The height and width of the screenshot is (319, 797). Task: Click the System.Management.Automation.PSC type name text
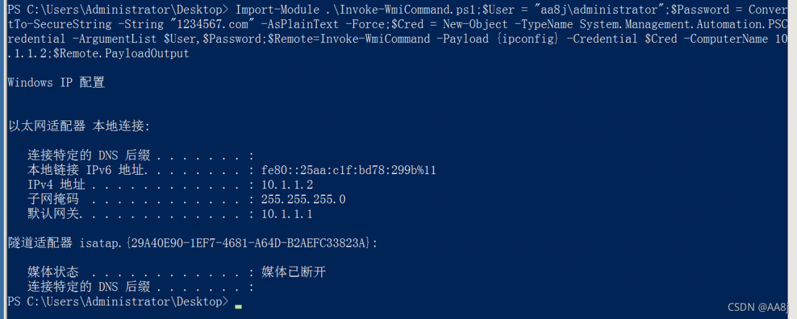pos(684,24)
